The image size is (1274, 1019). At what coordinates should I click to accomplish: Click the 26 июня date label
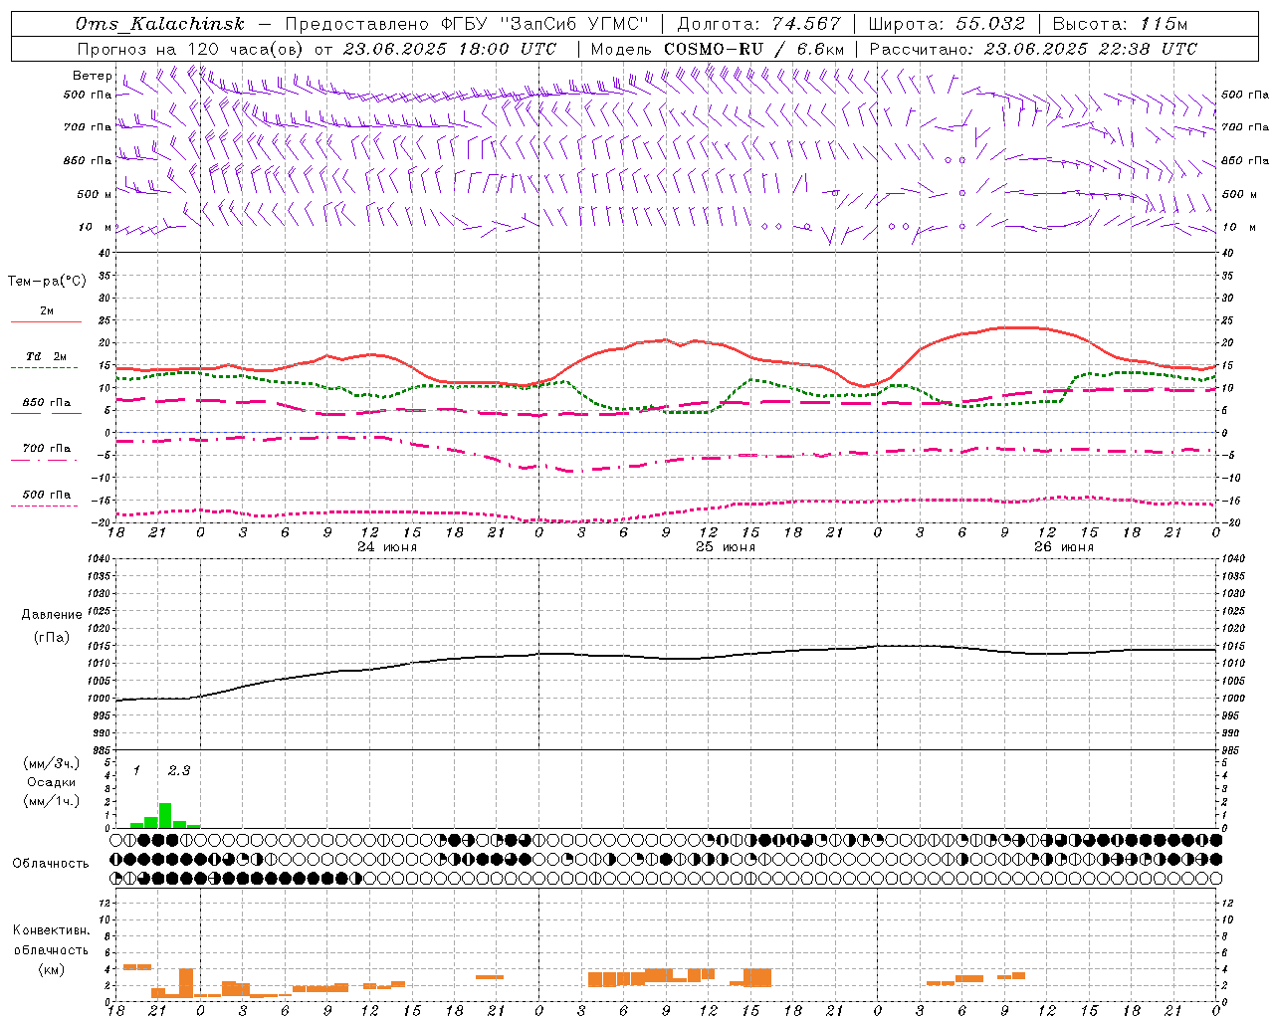point(1064,547)
